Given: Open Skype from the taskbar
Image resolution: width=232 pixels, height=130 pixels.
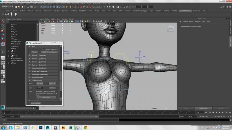Looking at the screenshot, I should click(11, 127).
